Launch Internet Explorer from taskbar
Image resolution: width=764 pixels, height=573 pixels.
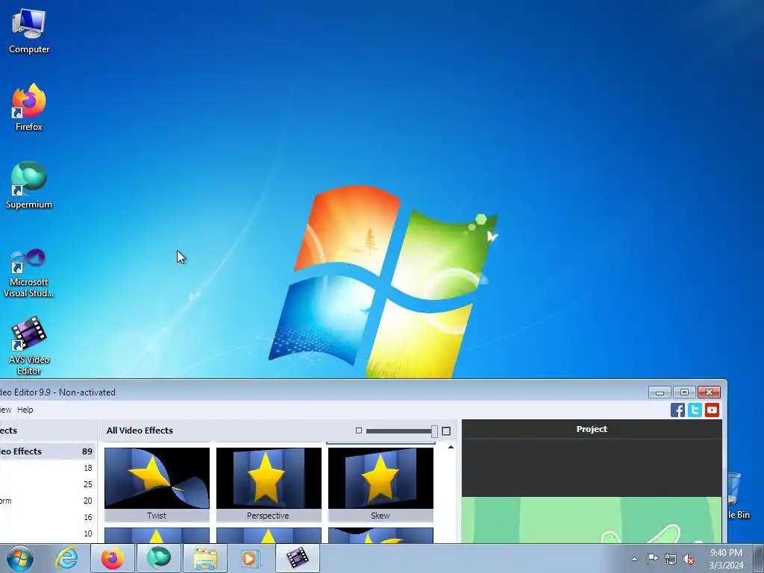tap(66, 558)
